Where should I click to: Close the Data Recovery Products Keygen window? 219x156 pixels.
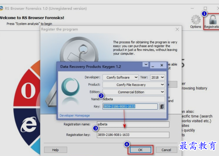(162, 65)
